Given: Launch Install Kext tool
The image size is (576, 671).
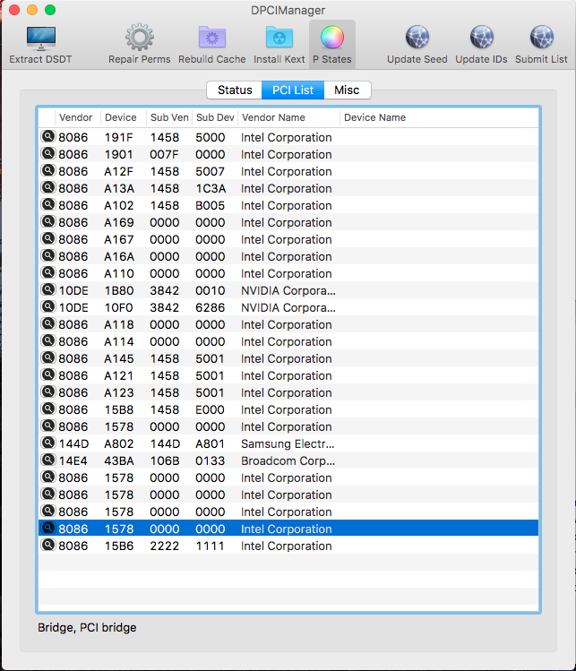Looking at the screenshot, I should point(279,38).
